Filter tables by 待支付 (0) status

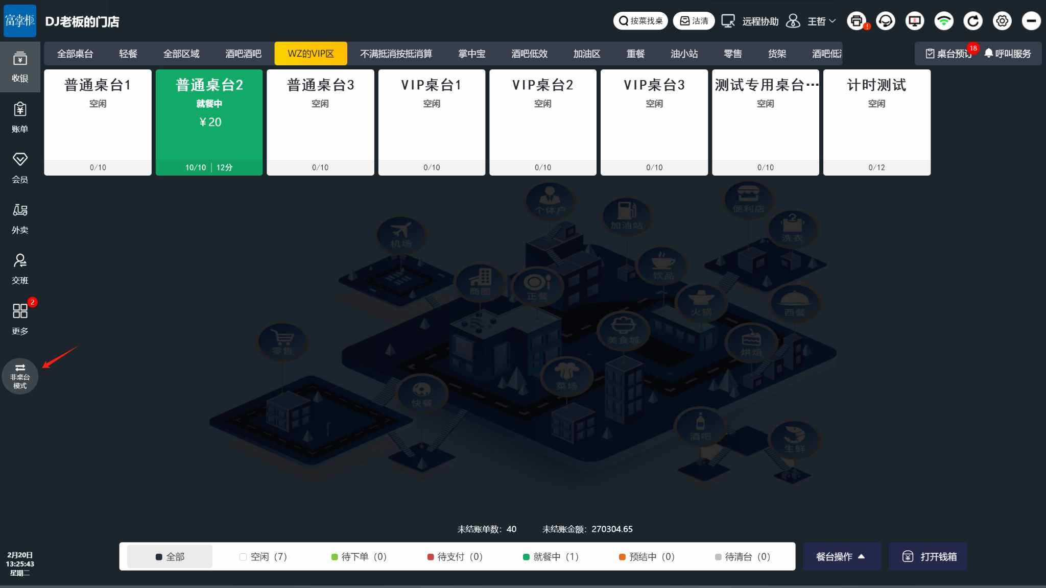click(455, 556)
